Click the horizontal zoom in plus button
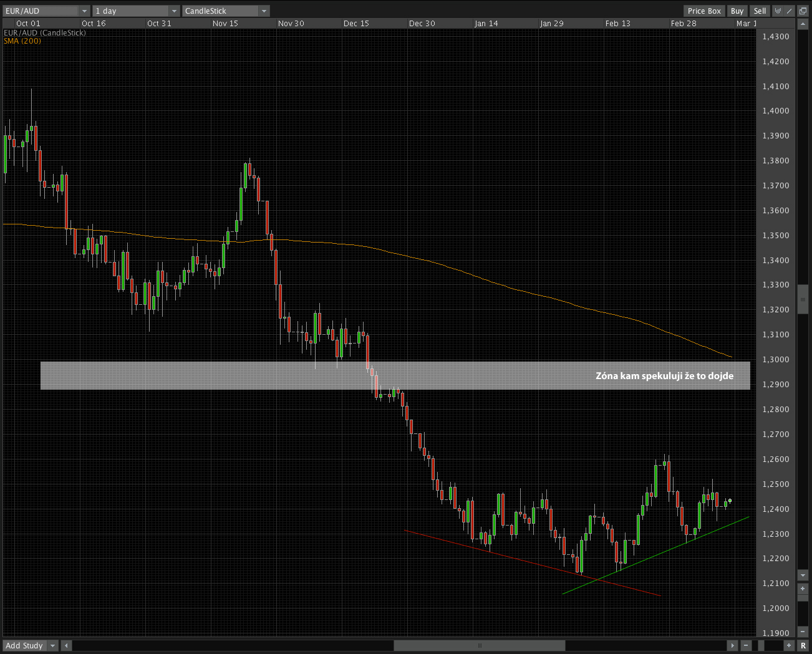This screenshot has width=812, height=654. click(x=789, y=646)
